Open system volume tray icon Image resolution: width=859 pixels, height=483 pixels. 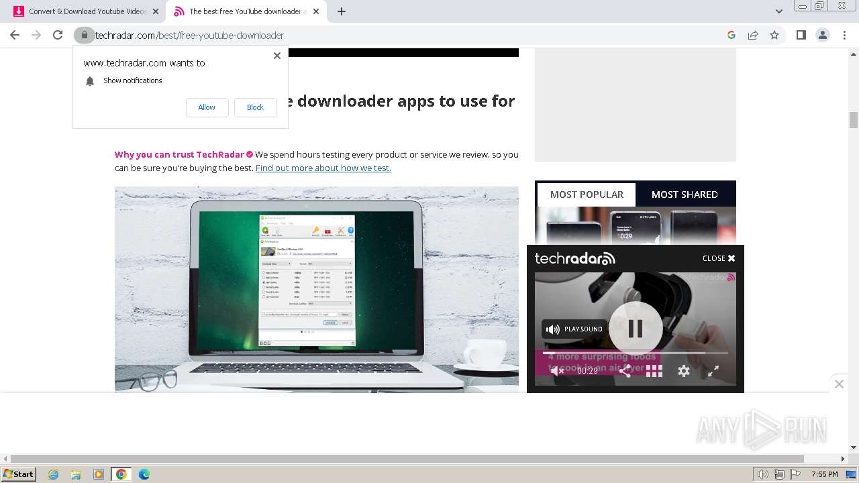[x=763, y=474]
